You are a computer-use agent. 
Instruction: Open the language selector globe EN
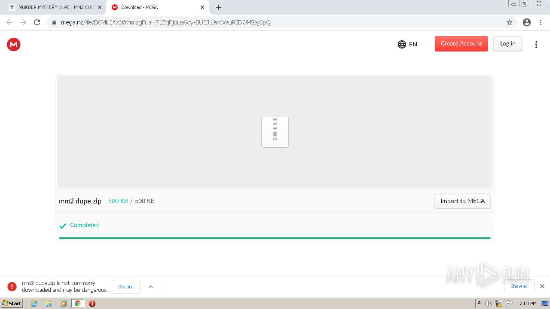tap(407, 44)
